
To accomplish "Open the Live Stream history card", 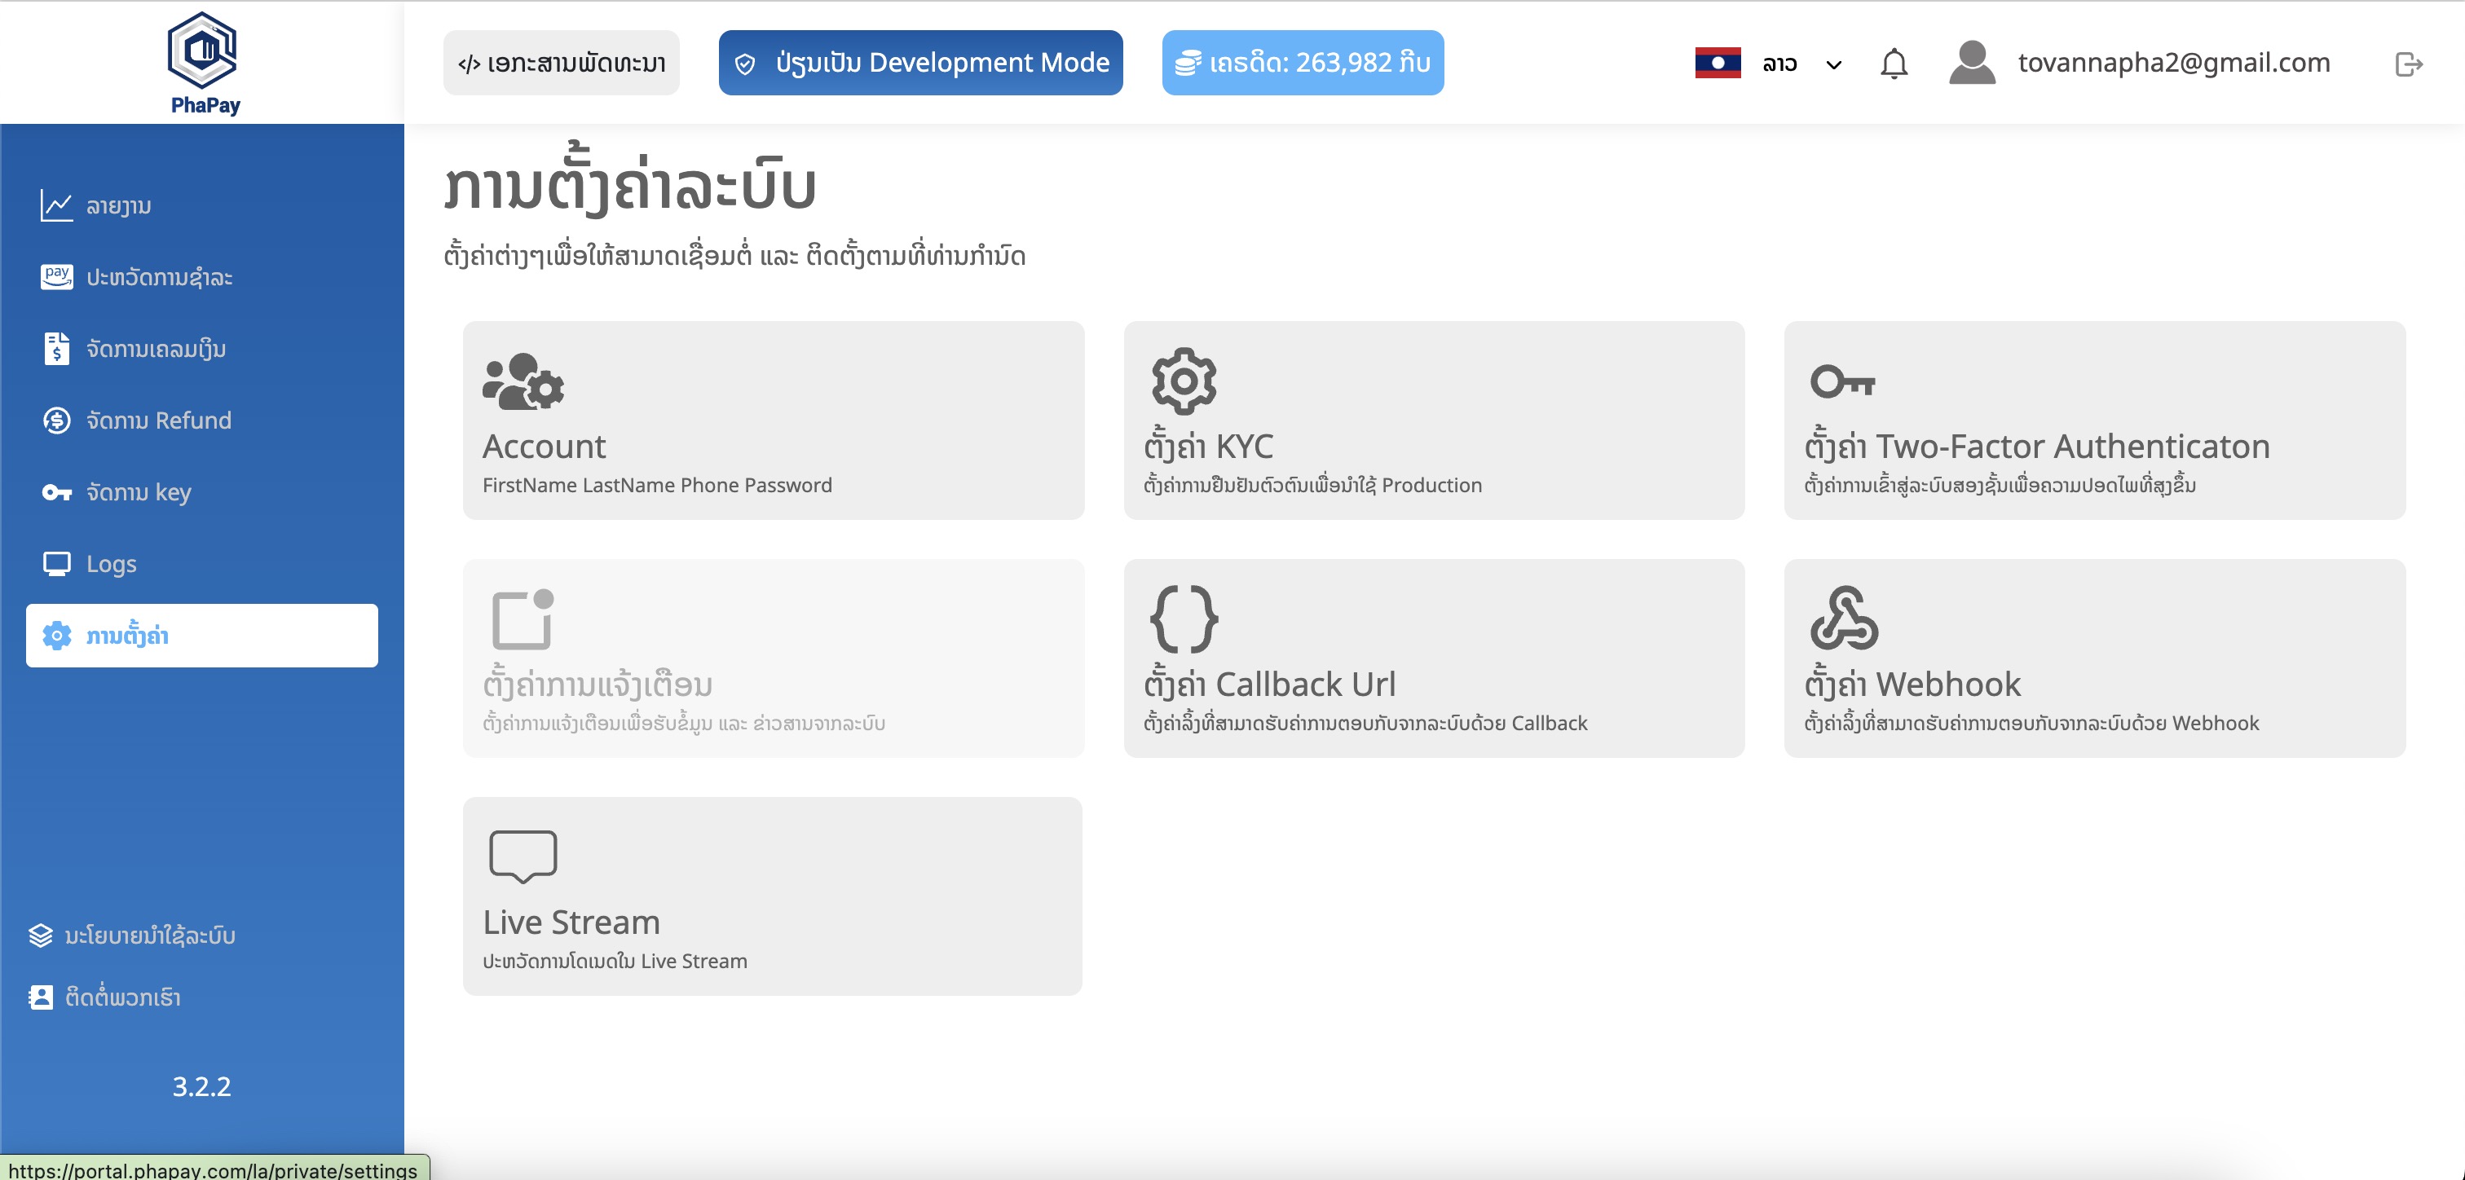I will click(x=772, y=896).
